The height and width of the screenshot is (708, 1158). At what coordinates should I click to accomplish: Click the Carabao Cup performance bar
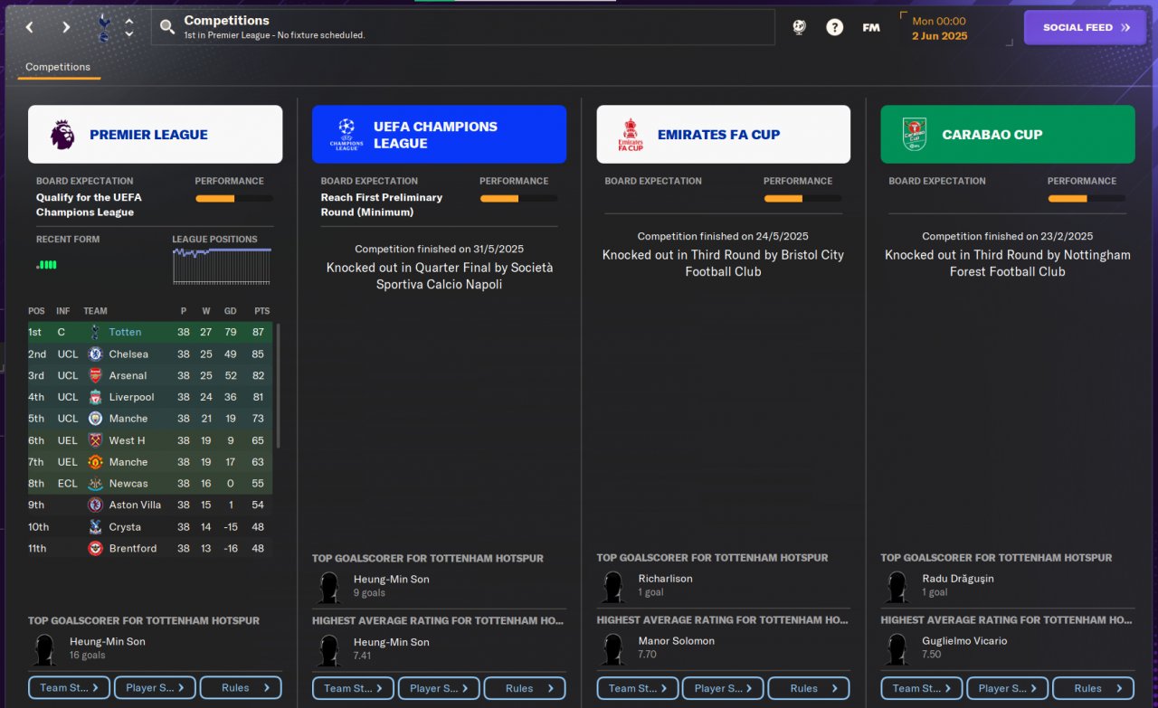pos(1087,198)
